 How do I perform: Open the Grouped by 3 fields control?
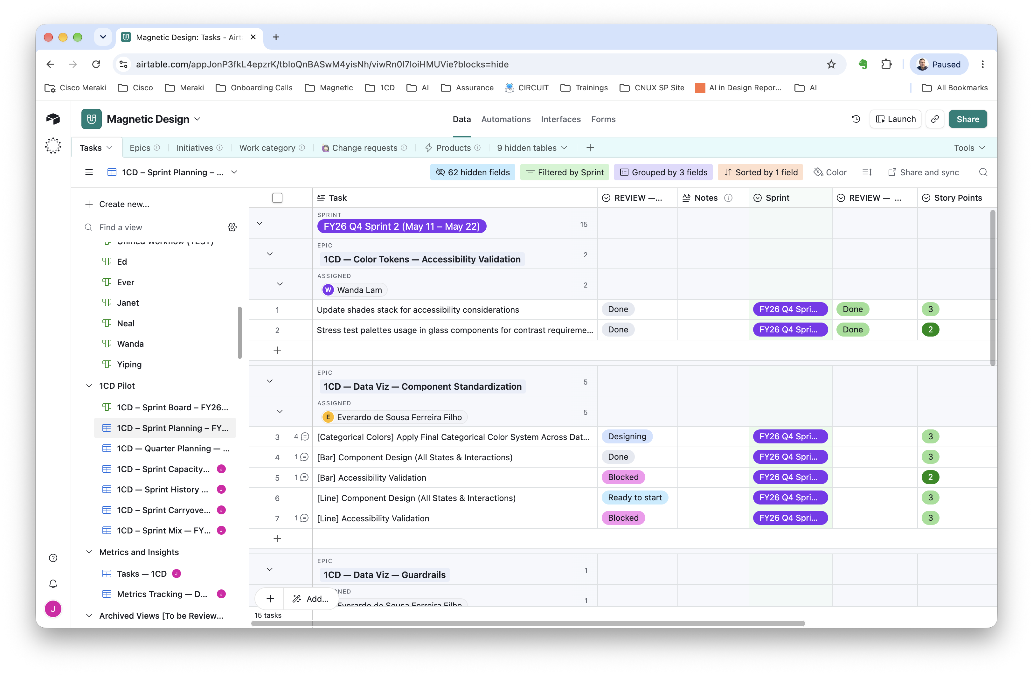(x=663, y=172)
